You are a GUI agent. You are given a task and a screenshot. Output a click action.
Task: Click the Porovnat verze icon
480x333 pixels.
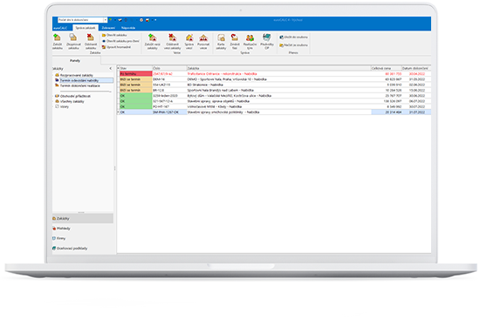(x=203, y=37)
